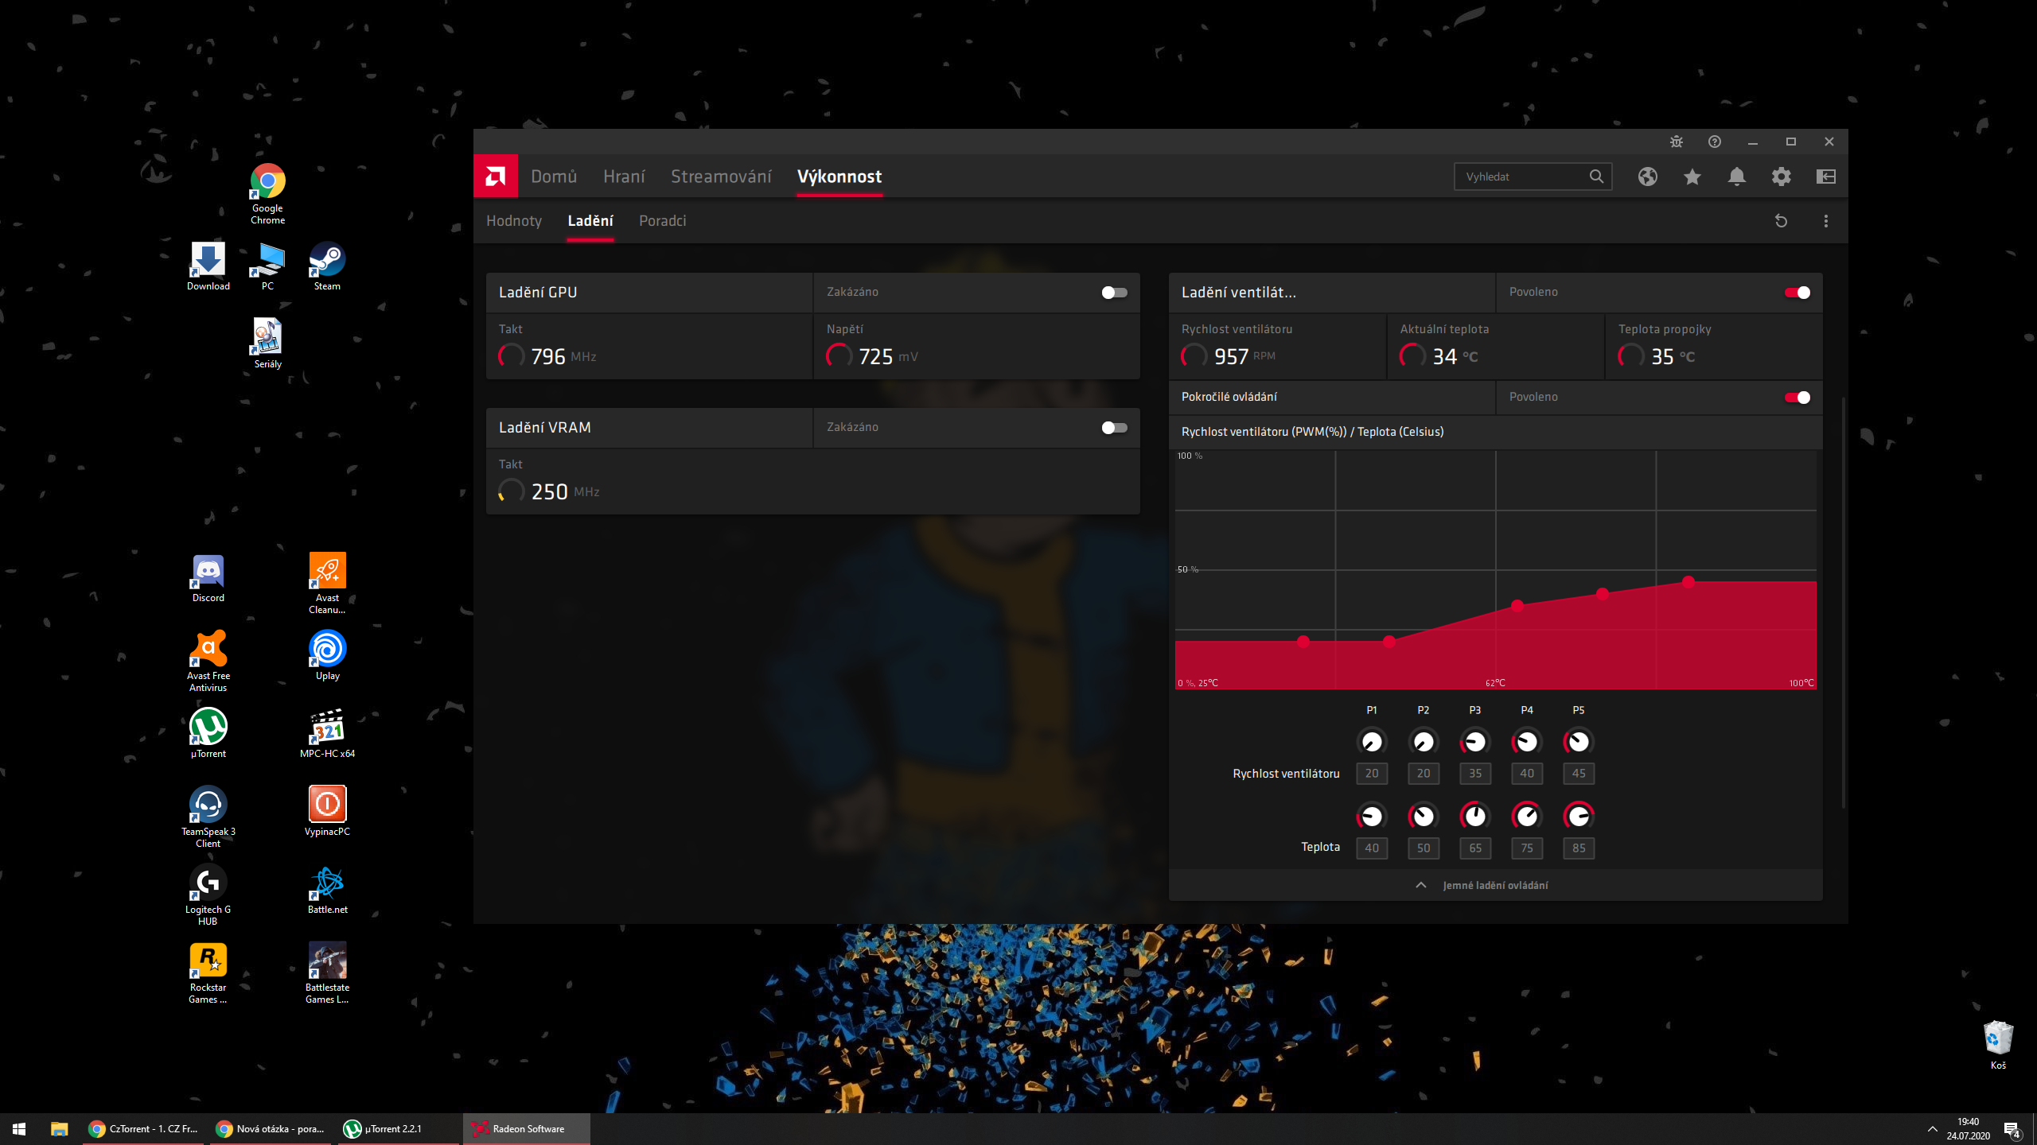2037x1145 pixels.
Task: Open the three-dot more options menu
Action: [x=1825, y=221]
